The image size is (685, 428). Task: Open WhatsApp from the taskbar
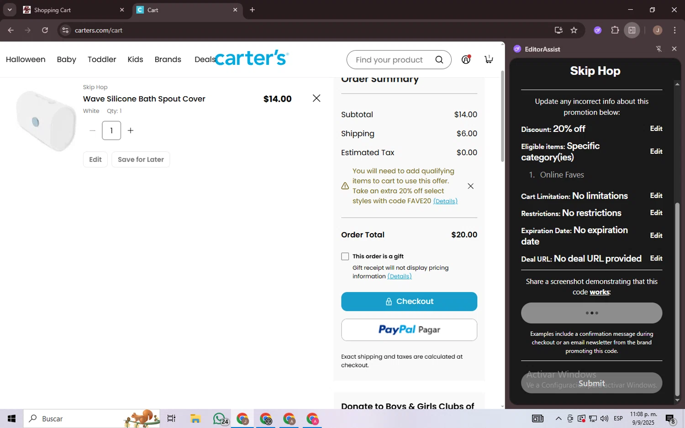pos(220,418)
